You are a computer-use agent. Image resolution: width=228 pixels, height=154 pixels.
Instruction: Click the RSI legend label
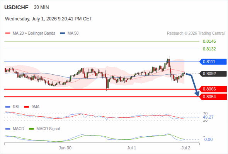point(16,107)
